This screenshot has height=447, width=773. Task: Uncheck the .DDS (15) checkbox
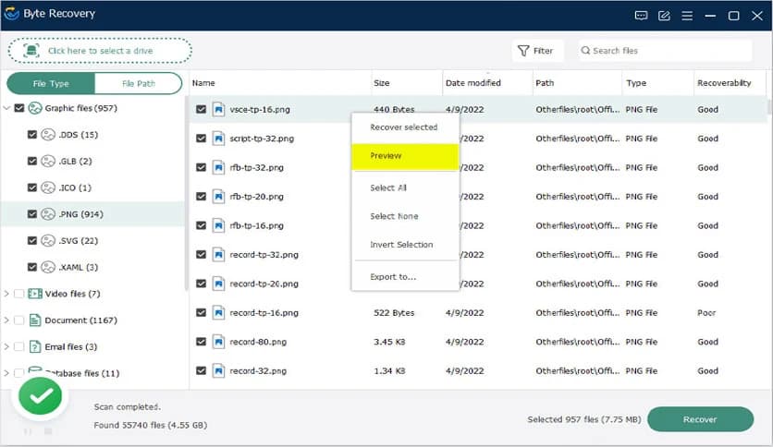[32, 135]
